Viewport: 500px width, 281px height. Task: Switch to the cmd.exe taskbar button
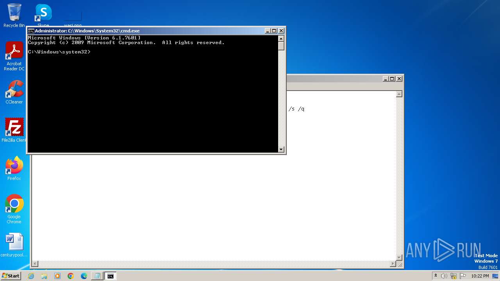111,276
